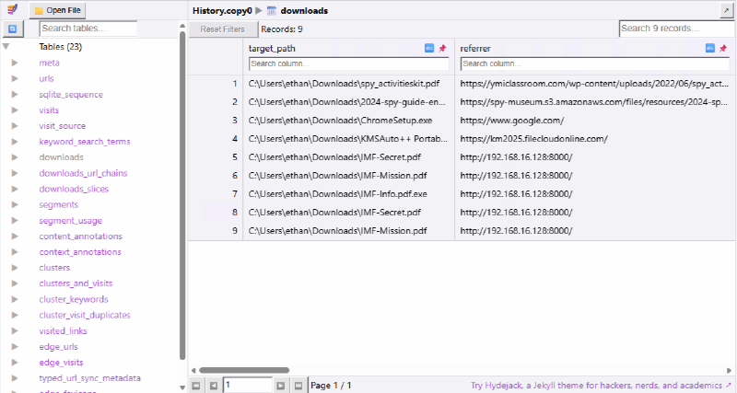Open the edge_urls table
Screen dimensions: 737x393
point(58,346)
